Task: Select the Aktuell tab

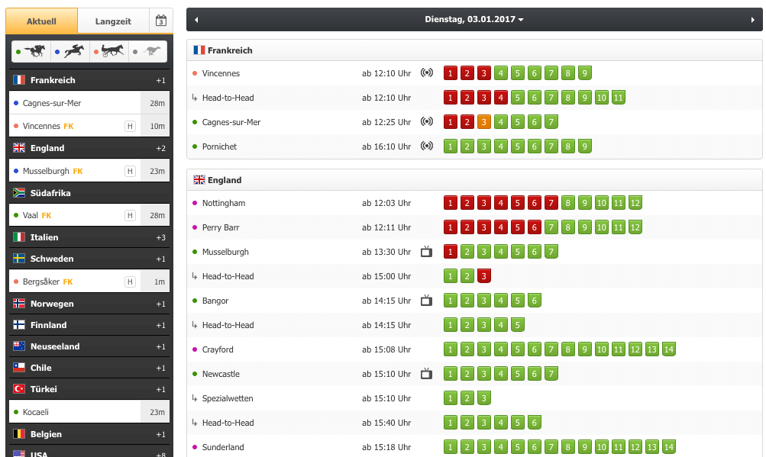Action: pos(41,21)
